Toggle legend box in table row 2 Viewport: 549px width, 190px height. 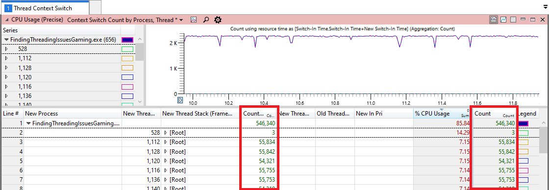click(524, 133)
